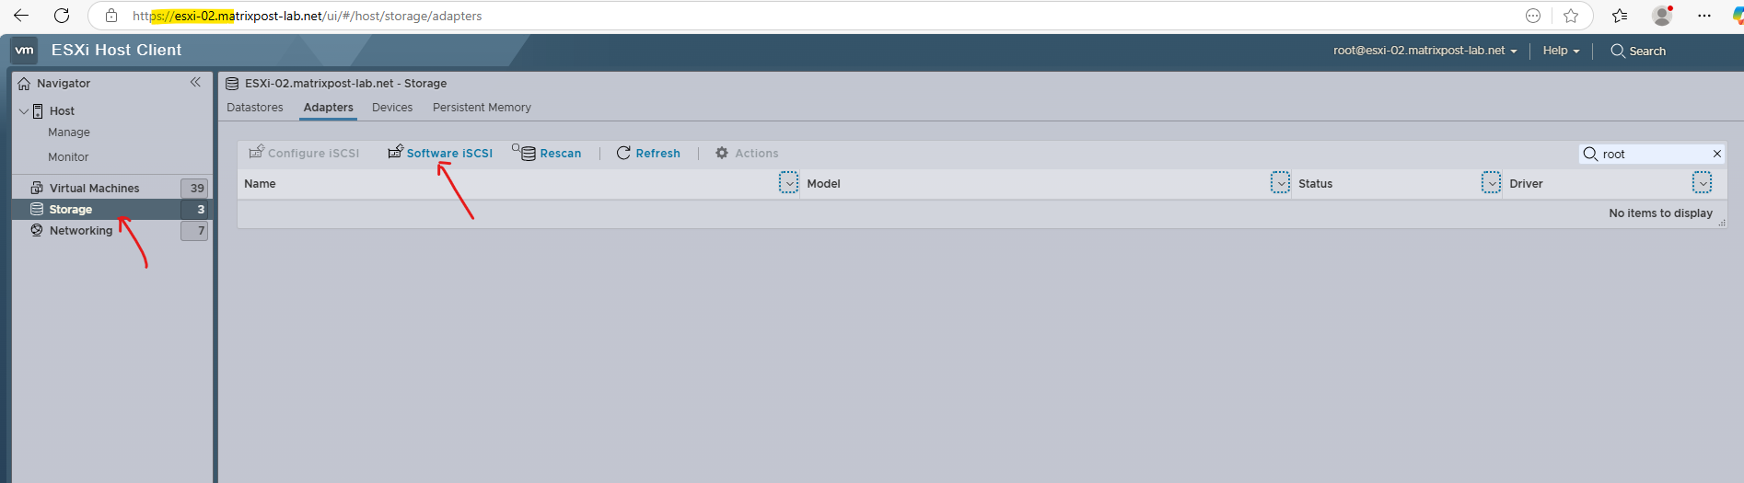
Task: Open root@esxi-02.matrixpost-lab.net user dropdown
Action: coord(1424,51)
